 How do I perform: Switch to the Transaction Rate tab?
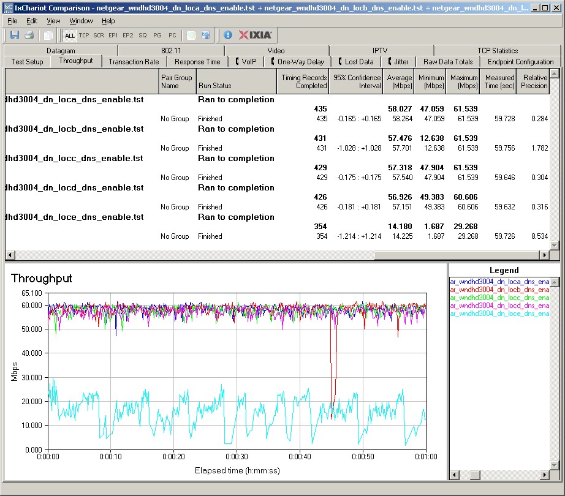134,62
